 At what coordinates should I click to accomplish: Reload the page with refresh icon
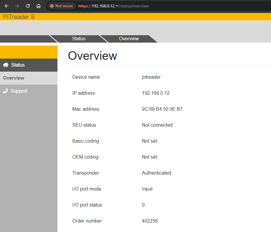pos(28,6)
